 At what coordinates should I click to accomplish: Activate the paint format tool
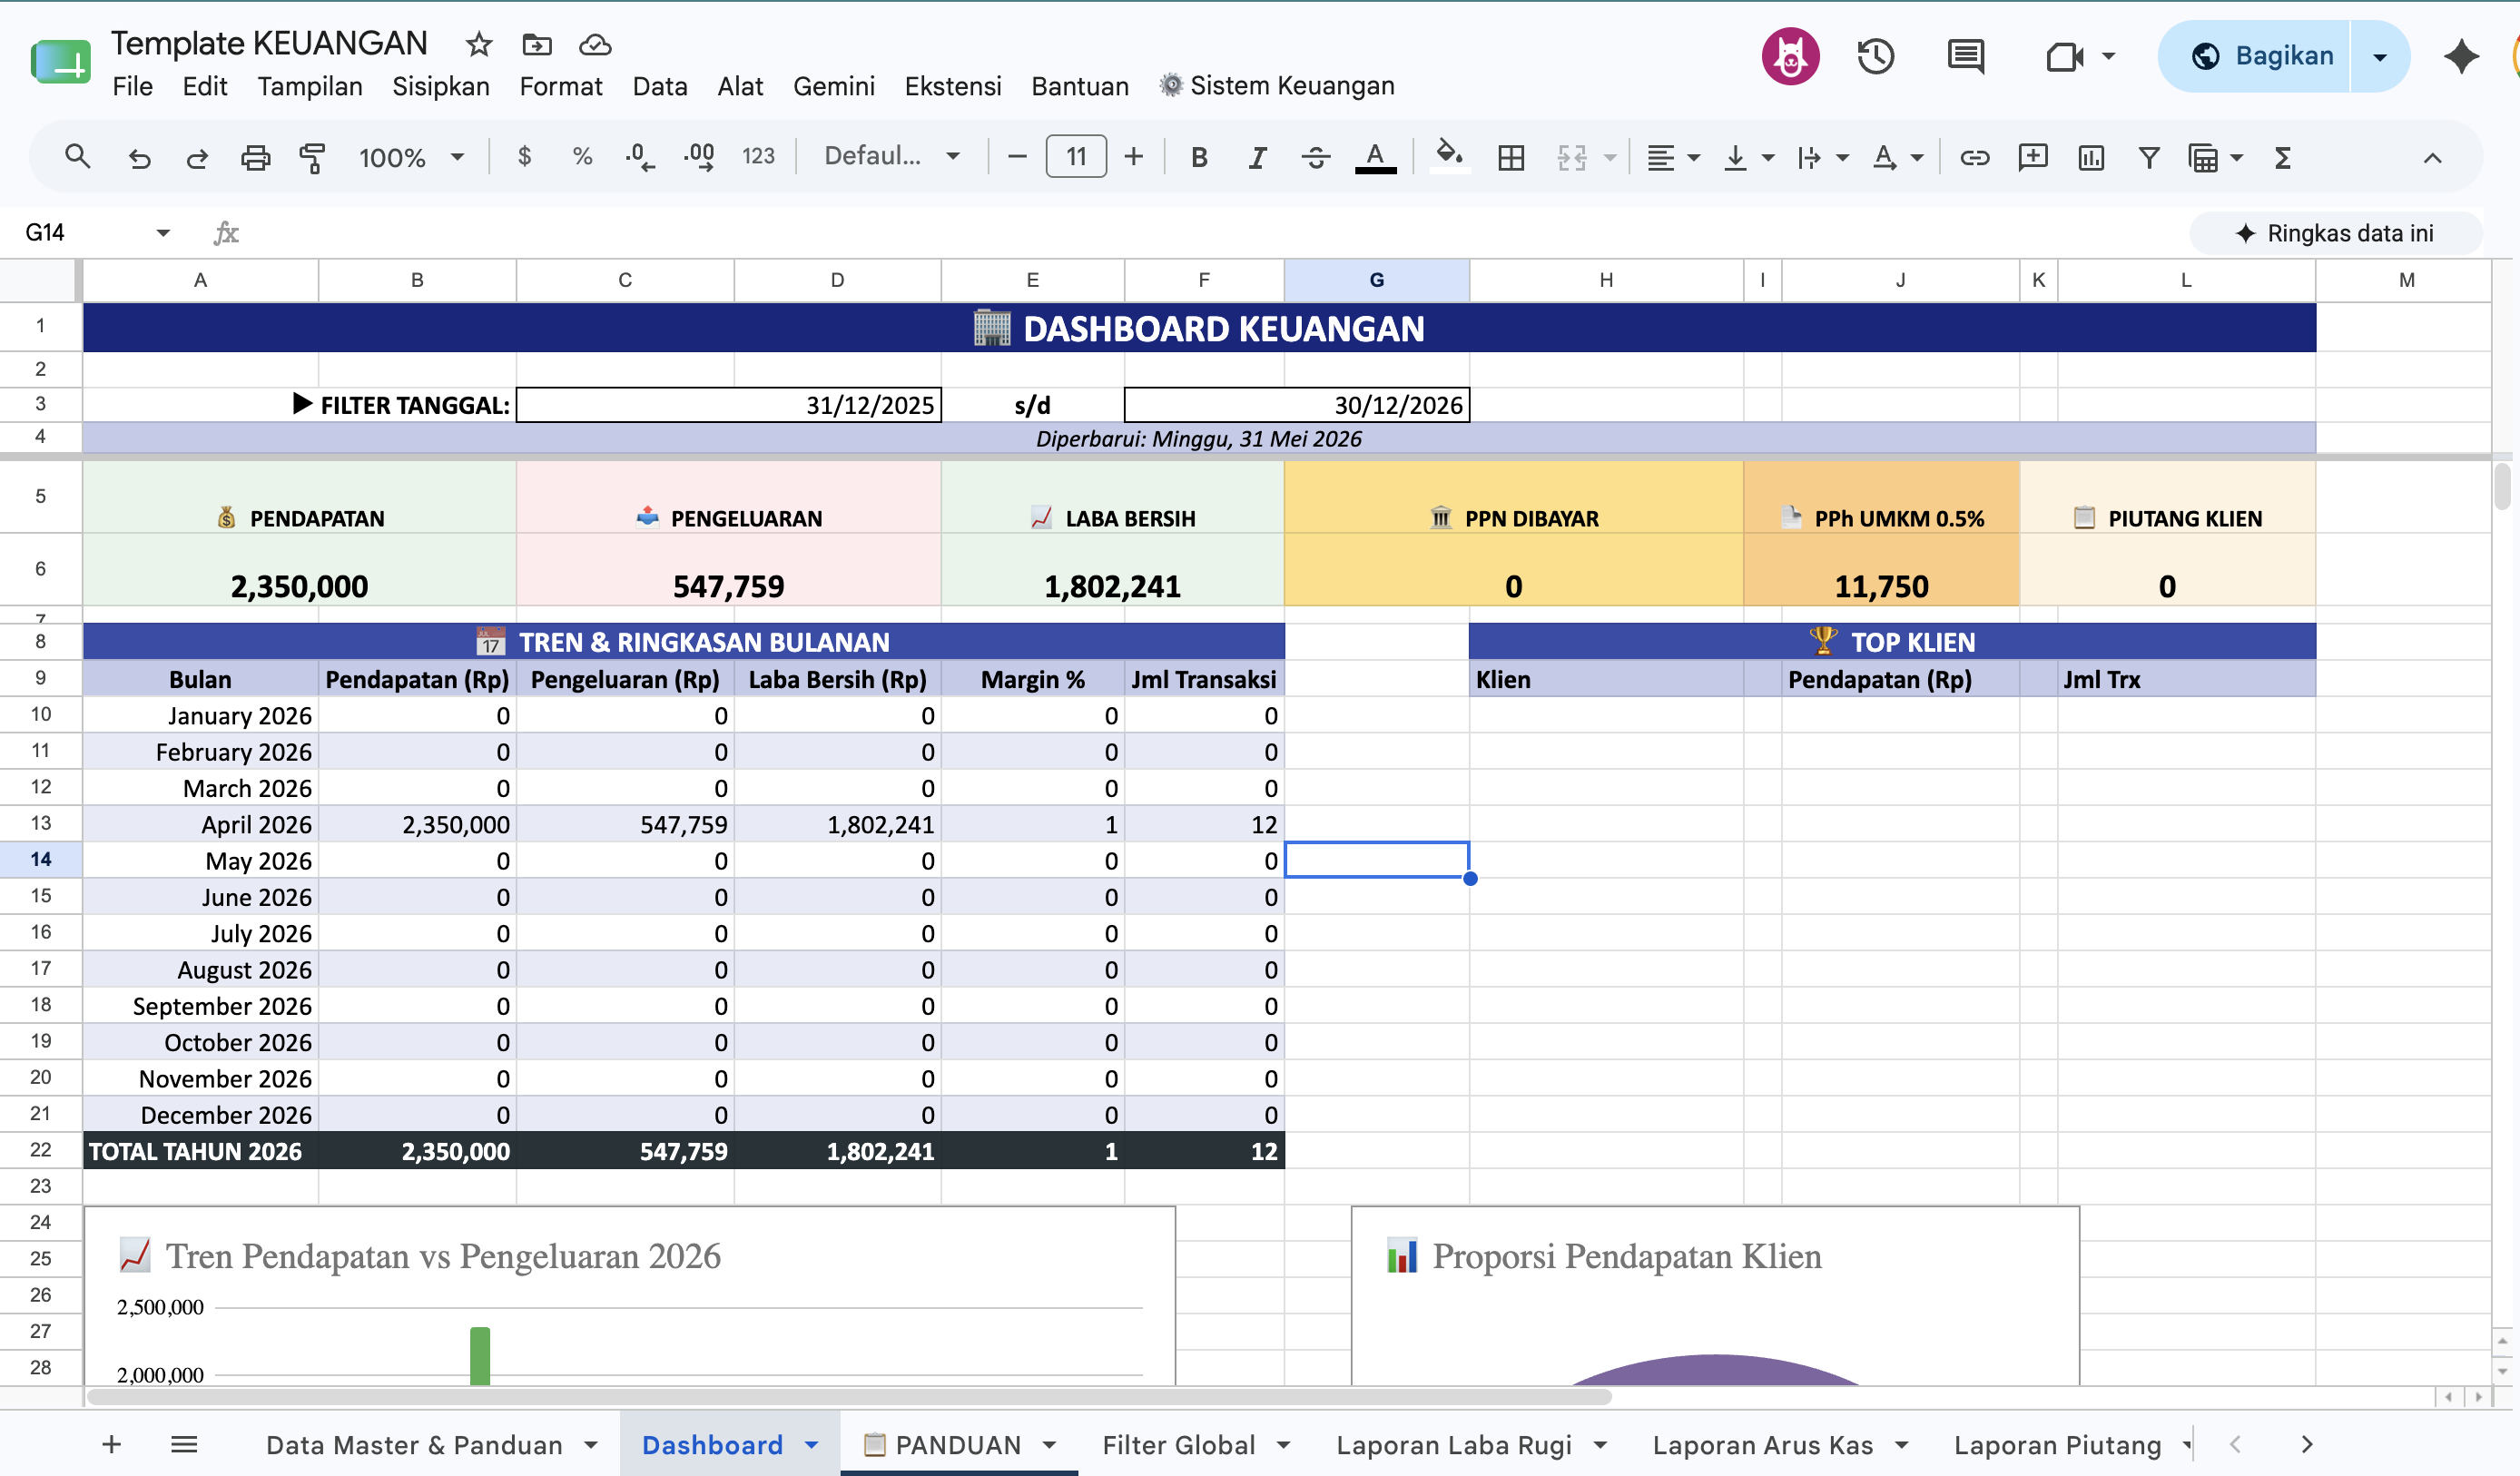tap(313, 157)
